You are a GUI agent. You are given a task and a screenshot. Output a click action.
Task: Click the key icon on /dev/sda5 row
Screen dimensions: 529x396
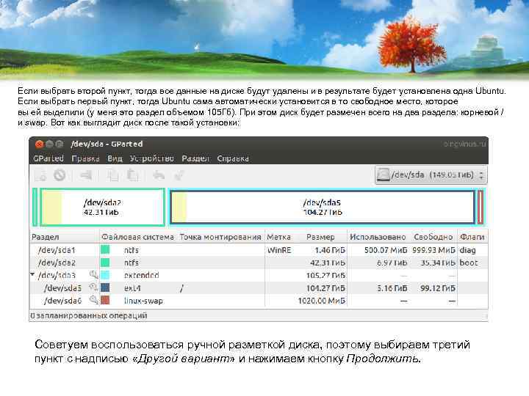pos(93,287)
